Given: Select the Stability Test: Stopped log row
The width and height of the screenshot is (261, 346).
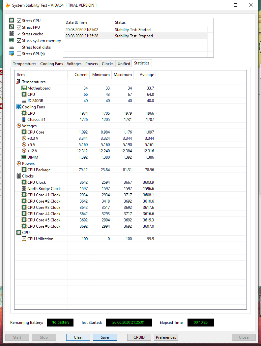Looking at the screenshot, I should coord(135,36).
